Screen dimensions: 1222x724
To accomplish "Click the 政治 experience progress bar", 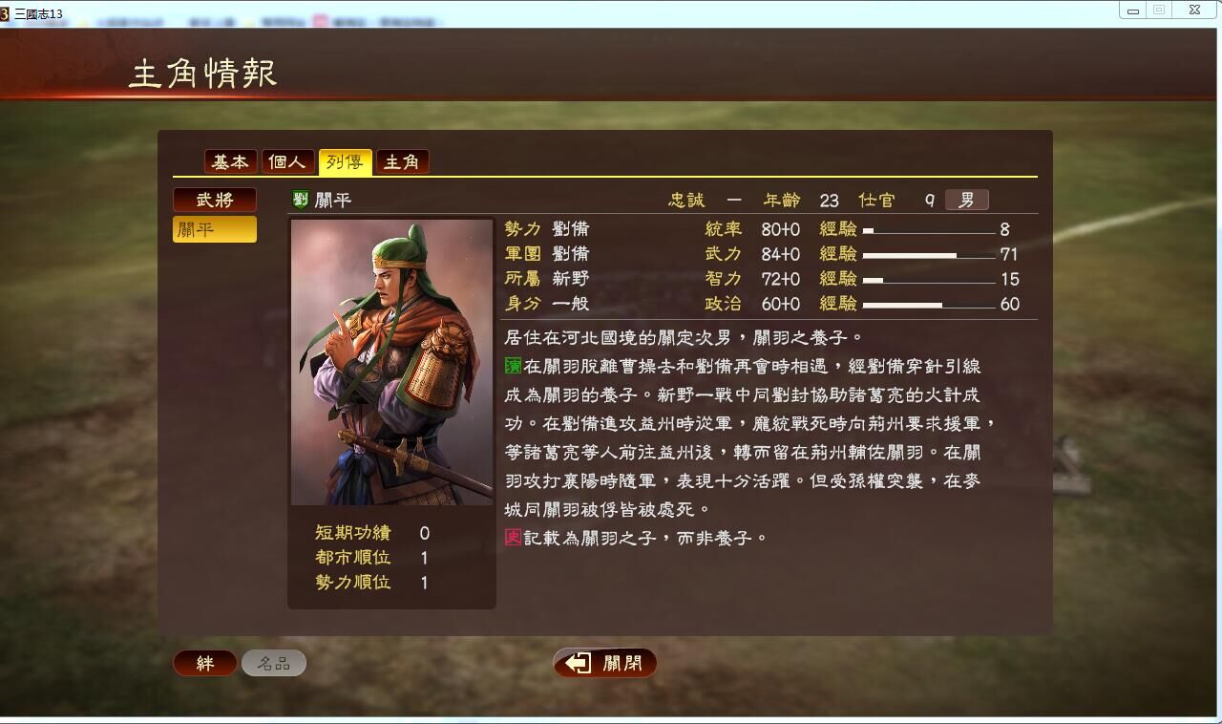I will 929,305.
